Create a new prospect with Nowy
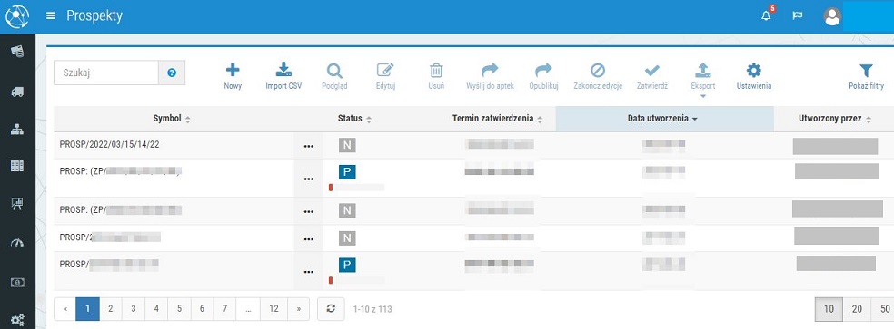This screenshot has height=329, width=894. [233, 77]
